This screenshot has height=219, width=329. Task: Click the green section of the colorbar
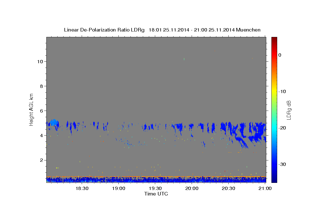coord(274,109)
